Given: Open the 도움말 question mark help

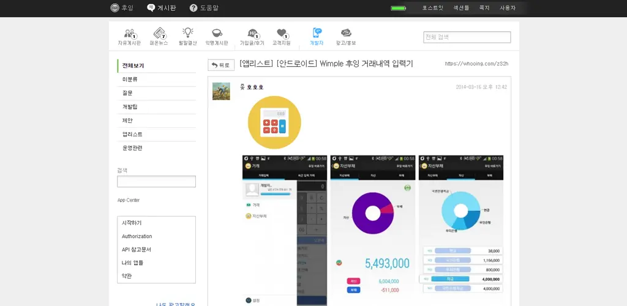Looking at the screenshot, I should (204, 8).
